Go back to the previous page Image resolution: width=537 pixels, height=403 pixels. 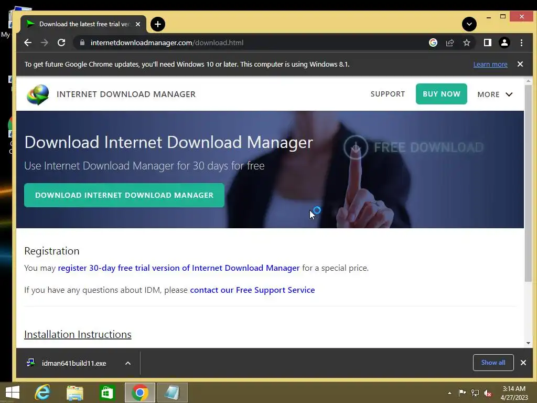[28, 43]
